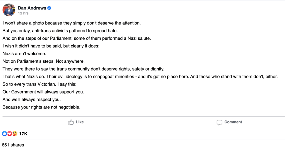Open the 17K reactions count
The width and height of the screenshot is (285, 151).
[x=23, y=134]
